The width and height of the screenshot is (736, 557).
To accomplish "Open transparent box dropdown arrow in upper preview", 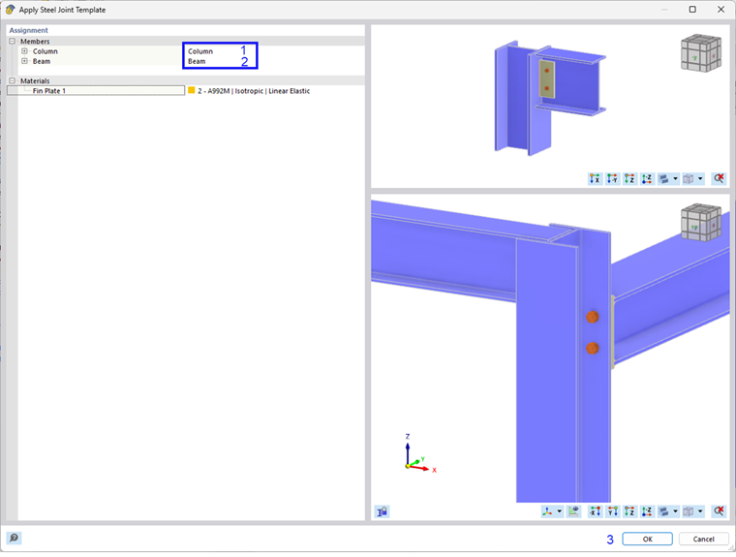I will pos(700,179).
